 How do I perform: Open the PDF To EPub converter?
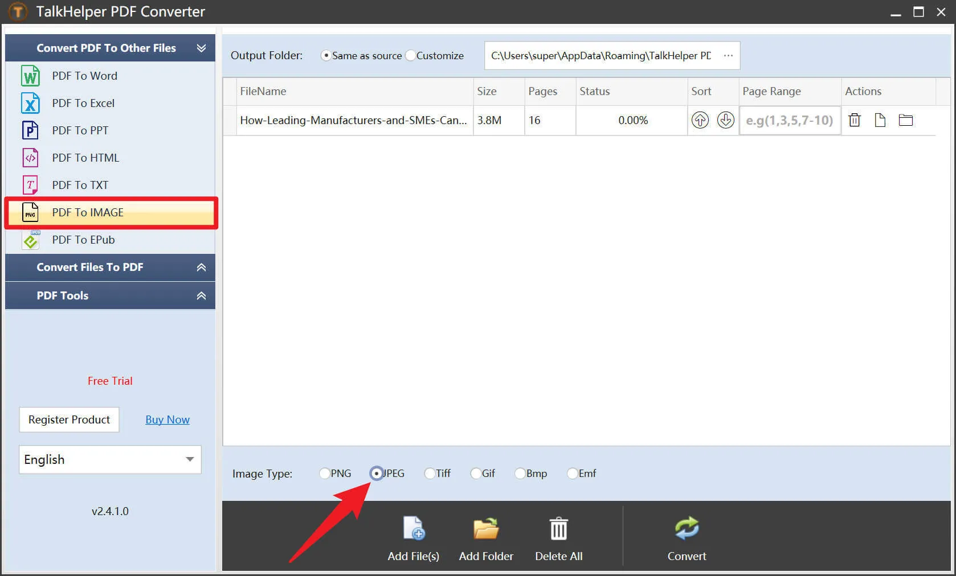(83, 240)
